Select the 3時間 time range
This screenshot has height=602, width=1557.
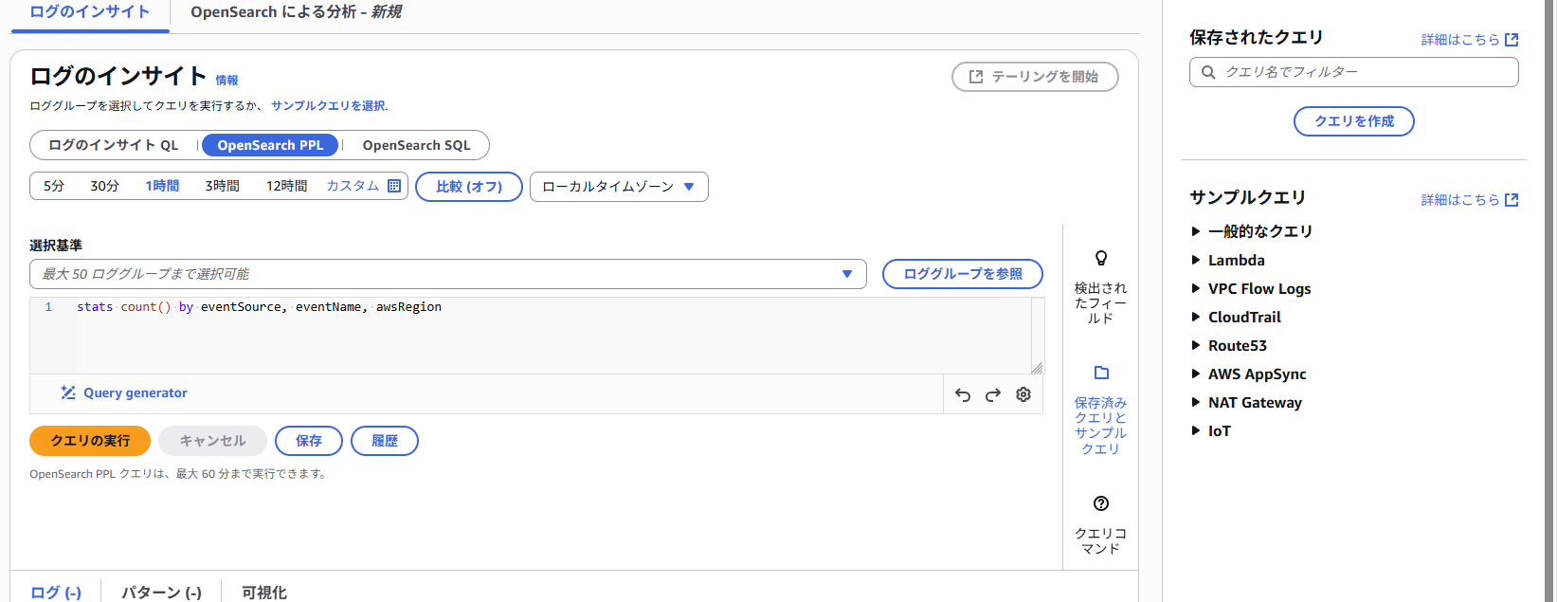click(x=222, y=186)
